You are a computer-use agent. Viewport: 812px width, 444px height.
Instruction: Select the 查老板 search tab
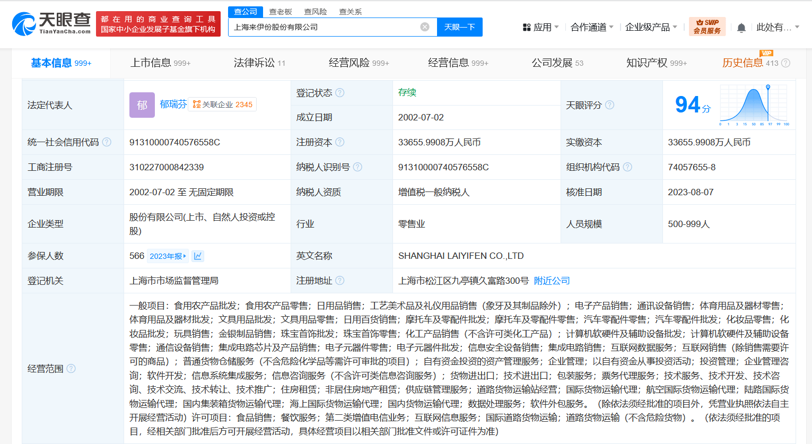pyautogui.click(x=281, y=12)
